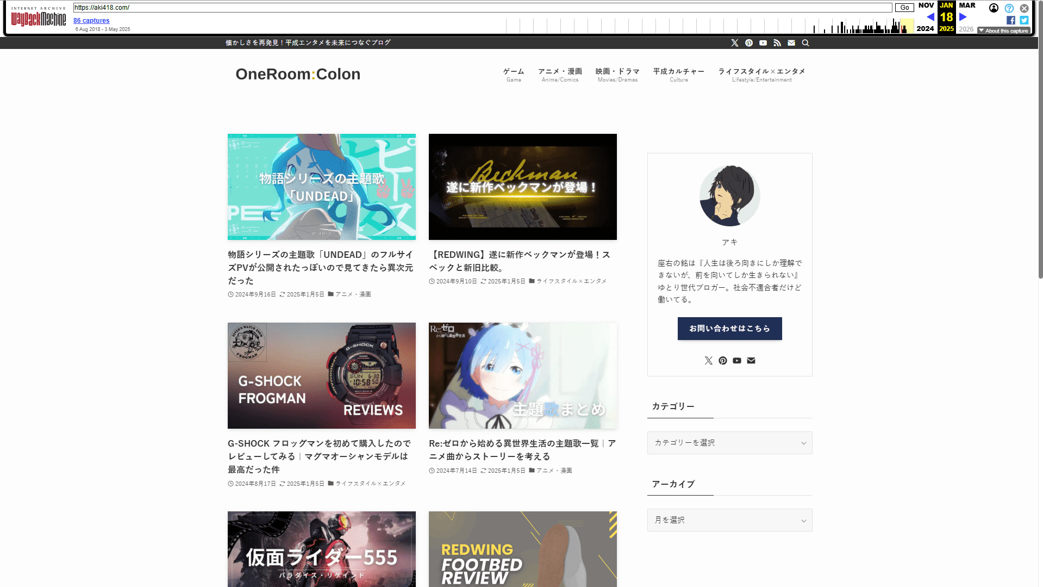Open the X icon in the profile card
The height and width of the screenshot is (587, 1043).
pyautogui.click(x=709, y=361)
